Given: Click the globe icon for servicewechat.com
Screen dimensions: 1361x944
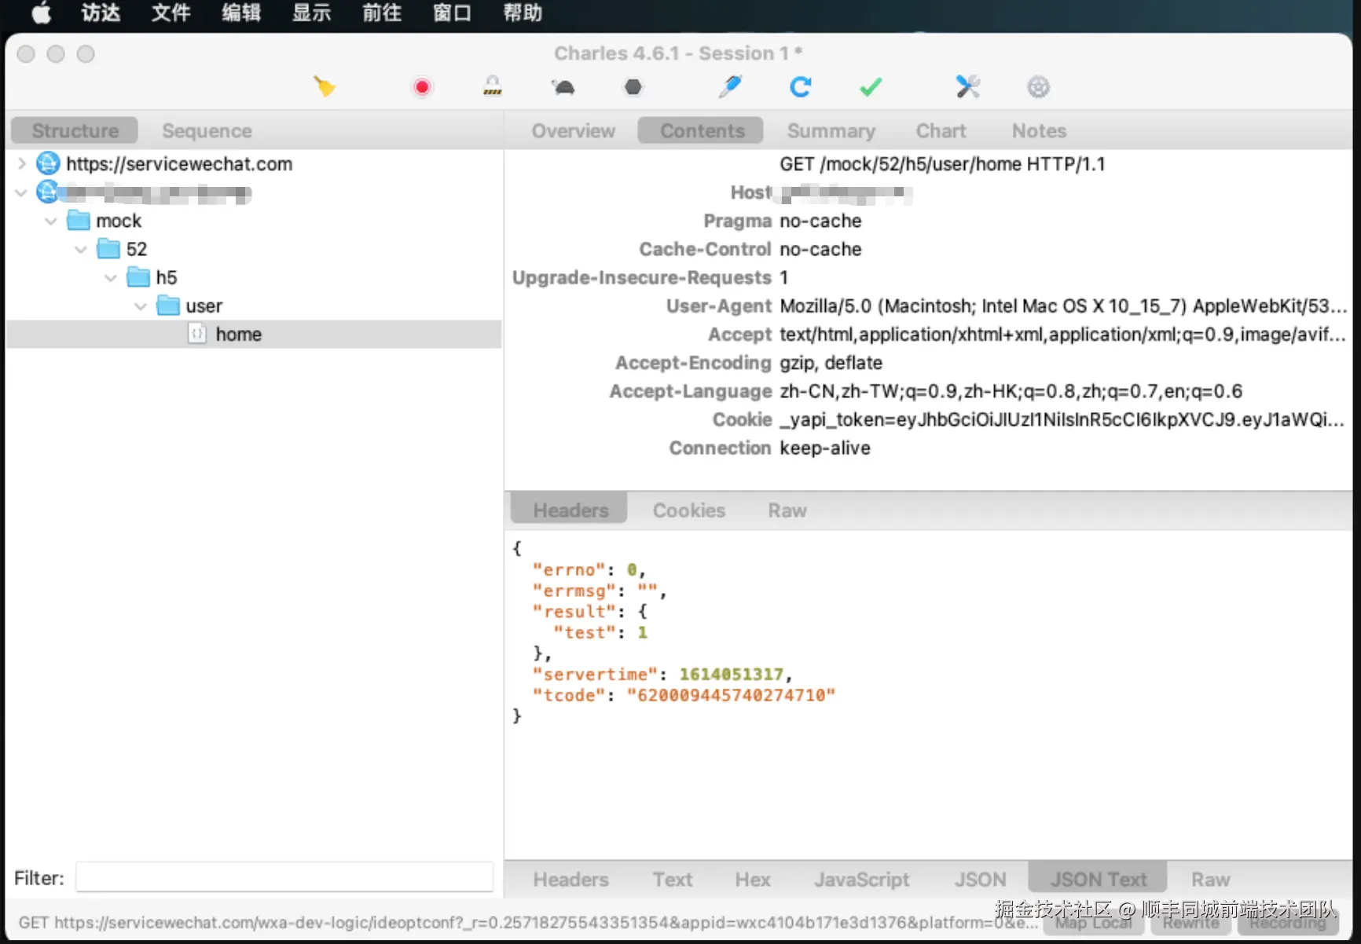Looking at the screenshot, I should [x=48, y=163].
